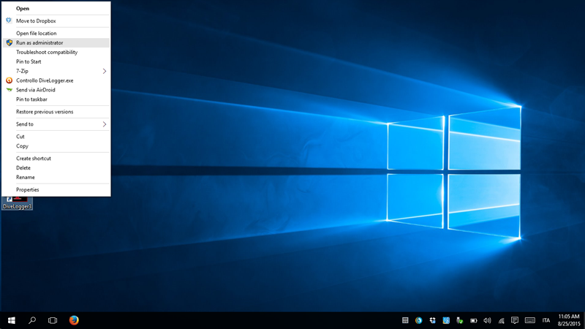Click the green AirDroid icon

(x=10, y=89)
